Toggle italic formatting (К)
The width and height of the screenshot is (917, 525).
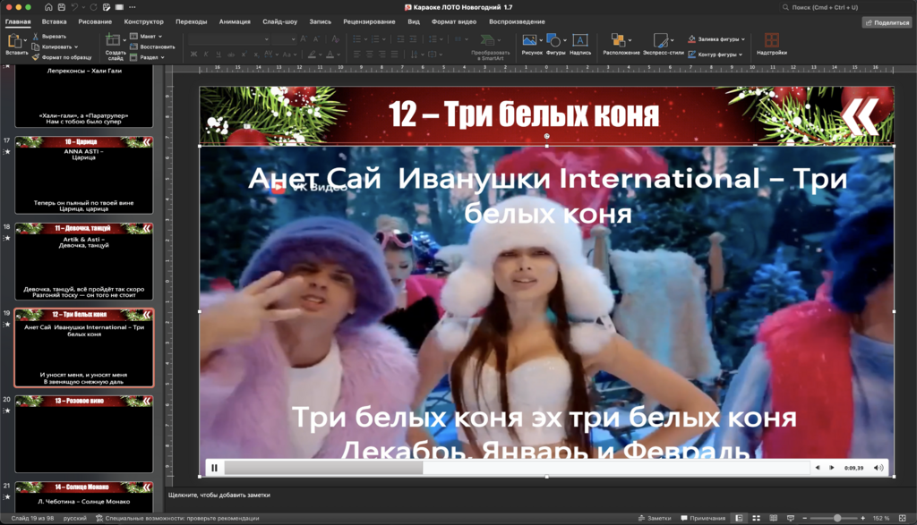click(206, 55)
